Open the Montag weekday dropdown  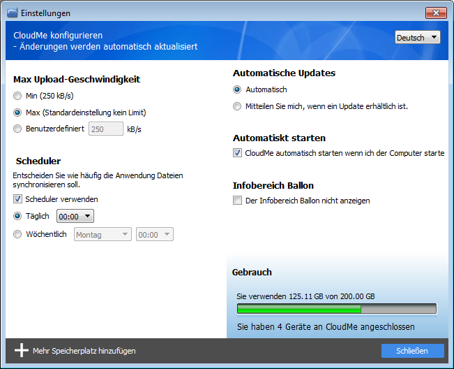(103, 236)
